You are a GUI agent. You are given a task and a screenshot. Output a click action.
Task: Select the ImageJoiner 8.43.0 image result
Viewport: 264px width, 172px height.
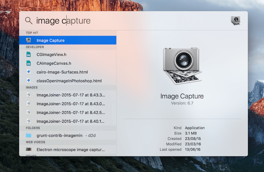71,104
